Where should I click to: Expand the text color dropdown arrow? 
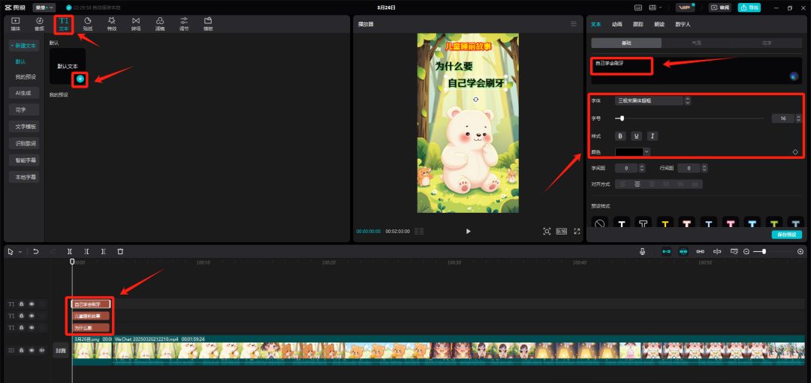pyautogui.click(x=647, y=151)
